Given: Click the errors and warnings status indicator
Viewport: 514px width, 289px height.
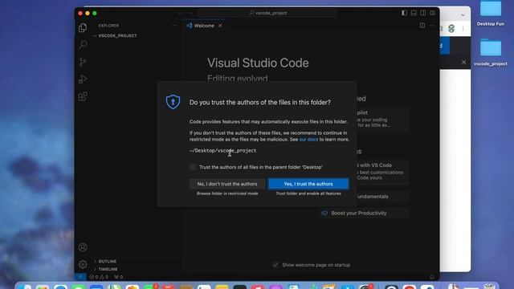Looking at the screenshot, I should [x=99, y=277].
